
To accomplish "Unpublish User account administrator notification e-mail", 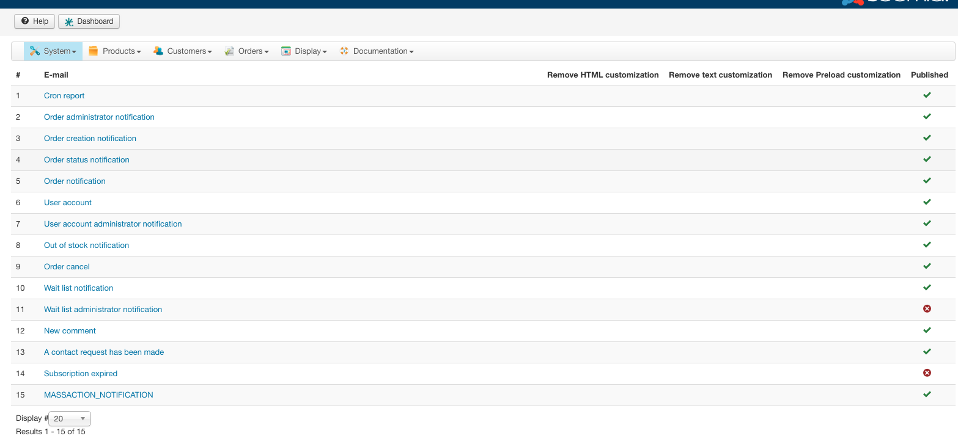I will tap(927, 224).
